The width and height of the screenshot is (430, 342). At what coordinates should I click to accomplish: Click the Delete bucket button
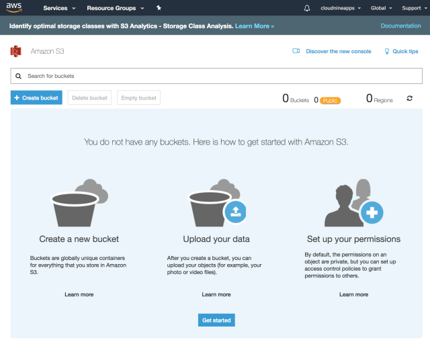click(x=89, y=97)
